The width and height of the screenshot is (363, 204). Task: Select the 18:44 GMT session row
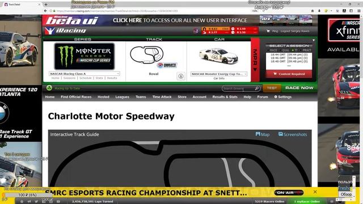click(x=289, y=54)
